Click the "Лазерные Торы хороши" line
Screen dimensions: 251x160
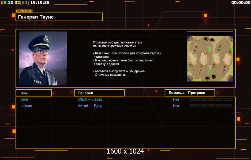[127, 53]
